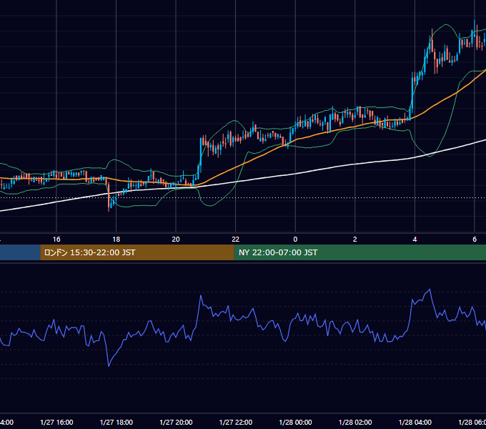Click the '1/27 22:00' date label
The width and height of the screenshot is (486, 429).
coord(236,423)
